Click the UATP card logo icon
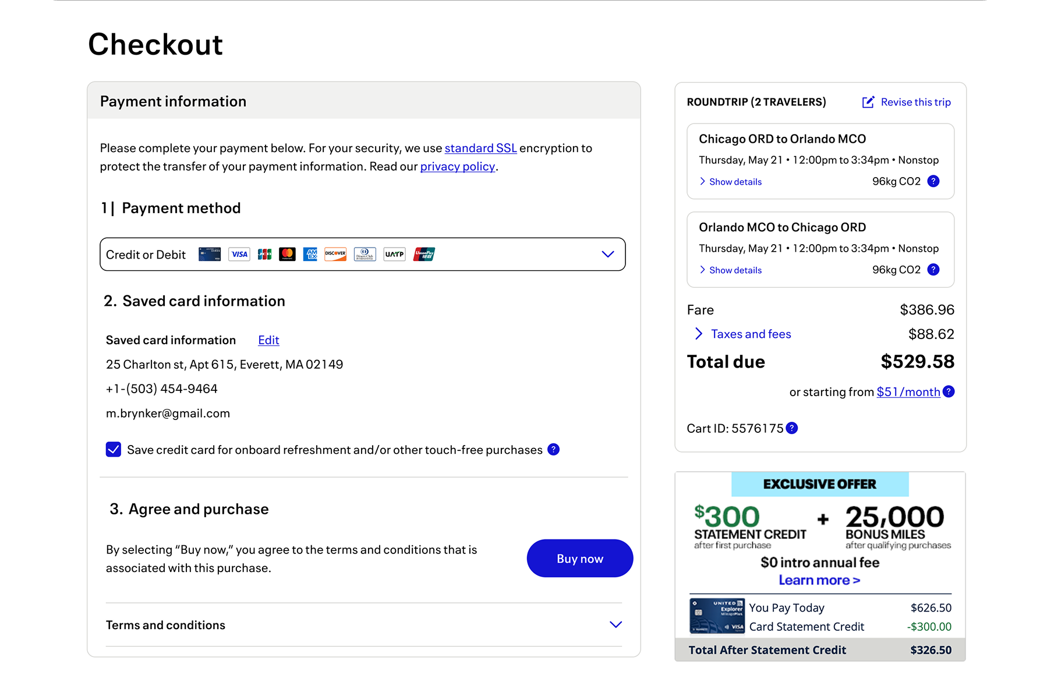 394,255
